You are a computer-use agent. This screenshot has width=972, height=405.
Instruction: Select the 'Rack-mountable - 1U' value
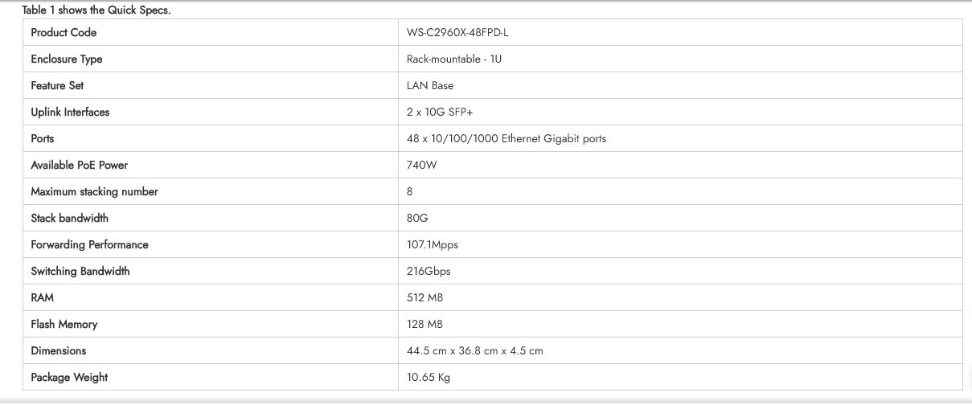click(454, 59)
